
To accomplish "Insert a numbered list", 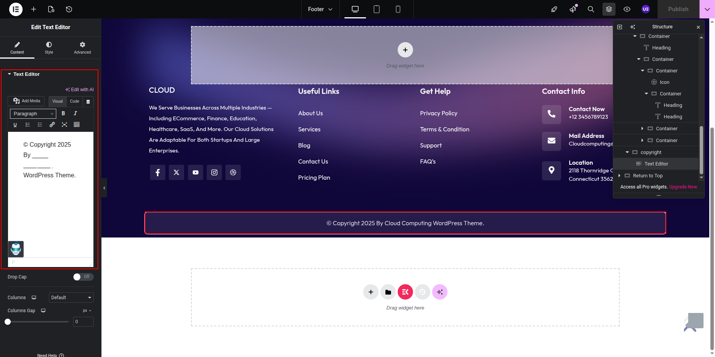I will coord(40,124).
